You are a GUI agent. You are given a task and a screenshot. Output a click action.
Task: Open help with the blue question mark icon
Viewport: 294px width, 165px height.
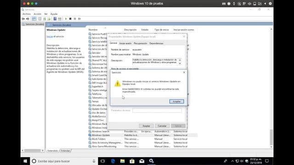coord(55,19)
